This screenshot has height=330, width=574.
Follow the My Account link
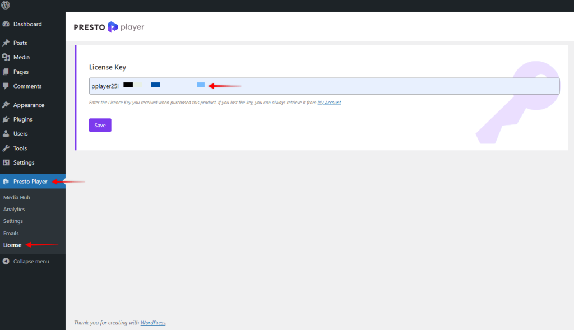pyautogui.click(x=329, y=103)
